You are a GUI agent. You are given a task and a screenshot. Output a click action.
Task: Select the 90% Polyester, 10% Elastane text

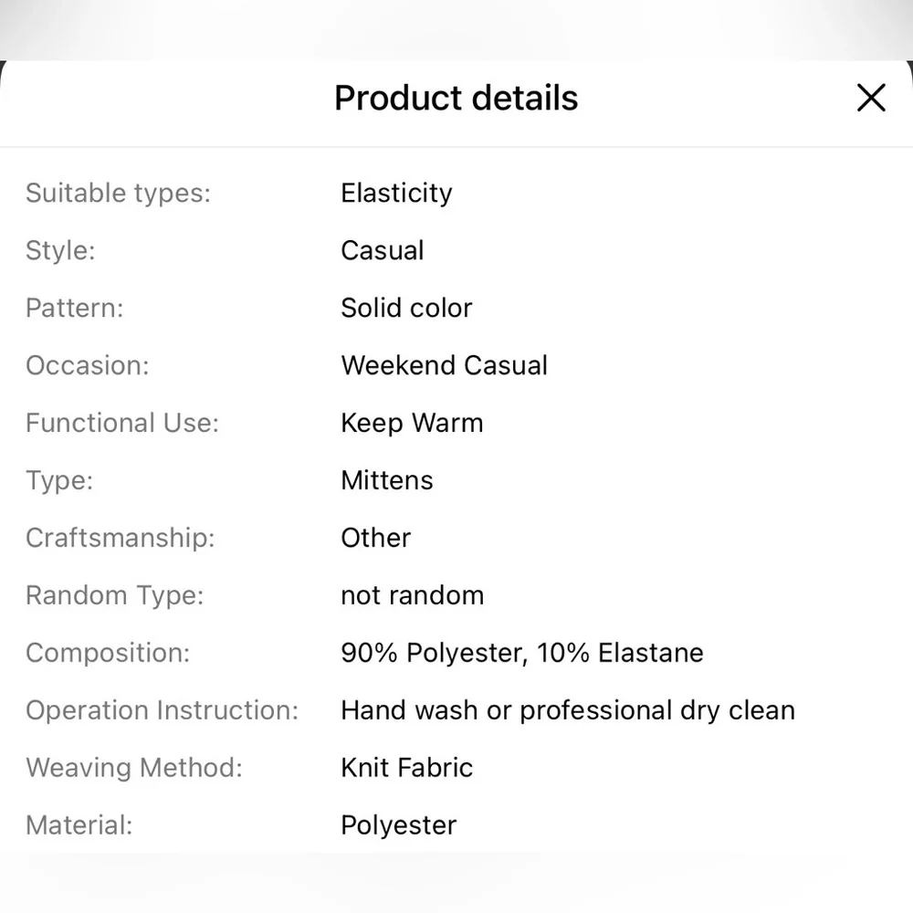click(x=522, y=653)
